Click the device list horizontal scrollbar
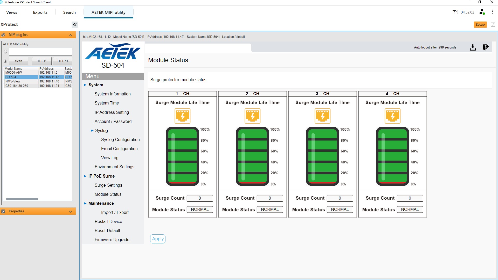Image resolution: width=498 pixels, height=280 pixels. [22, 199]
